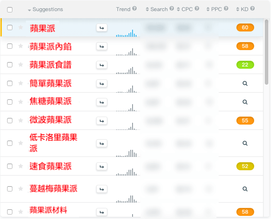Sort by Search volume column

(x=159, y=9)
